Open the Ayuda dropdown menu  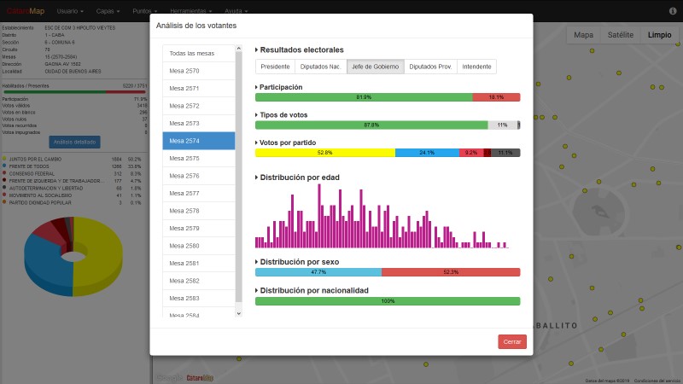pos(236,11)
